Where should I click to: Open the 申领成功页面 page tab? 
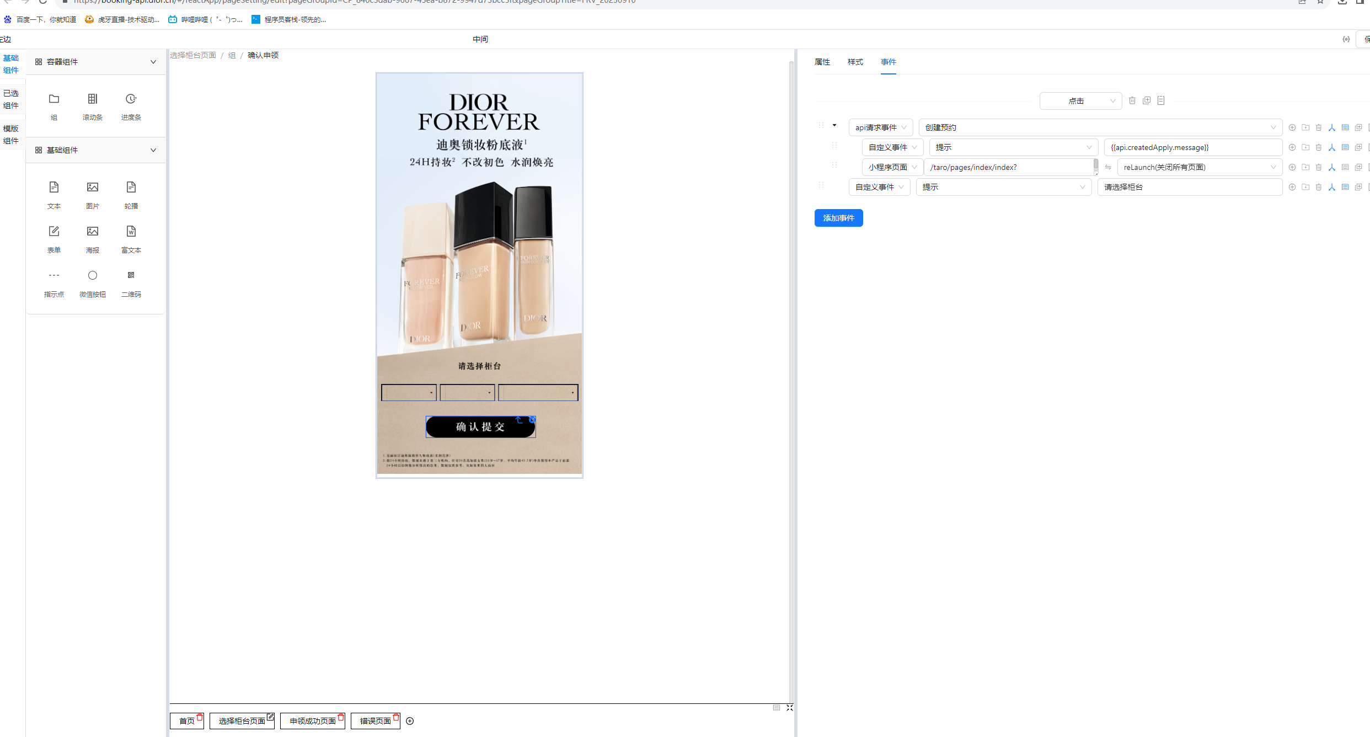coord(313,721)
